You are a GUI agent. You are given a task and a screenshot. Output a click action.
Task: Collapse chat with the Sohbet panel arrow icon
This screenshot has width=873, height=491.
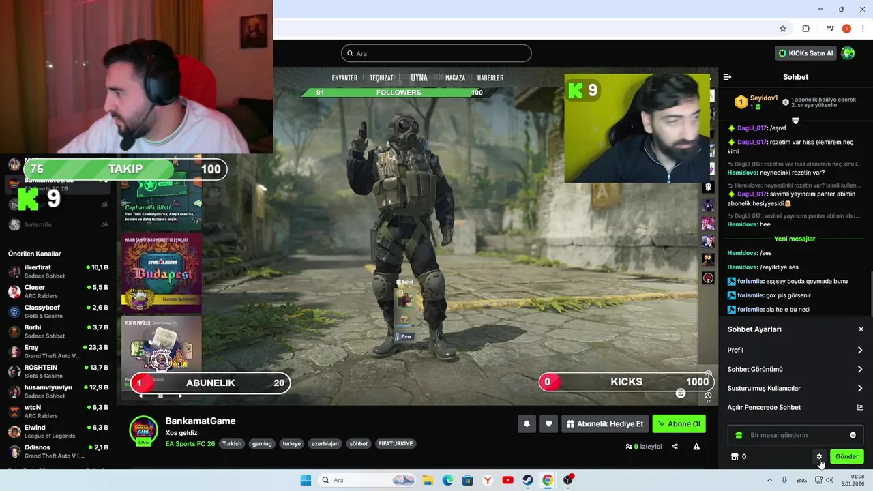point(727,77)
